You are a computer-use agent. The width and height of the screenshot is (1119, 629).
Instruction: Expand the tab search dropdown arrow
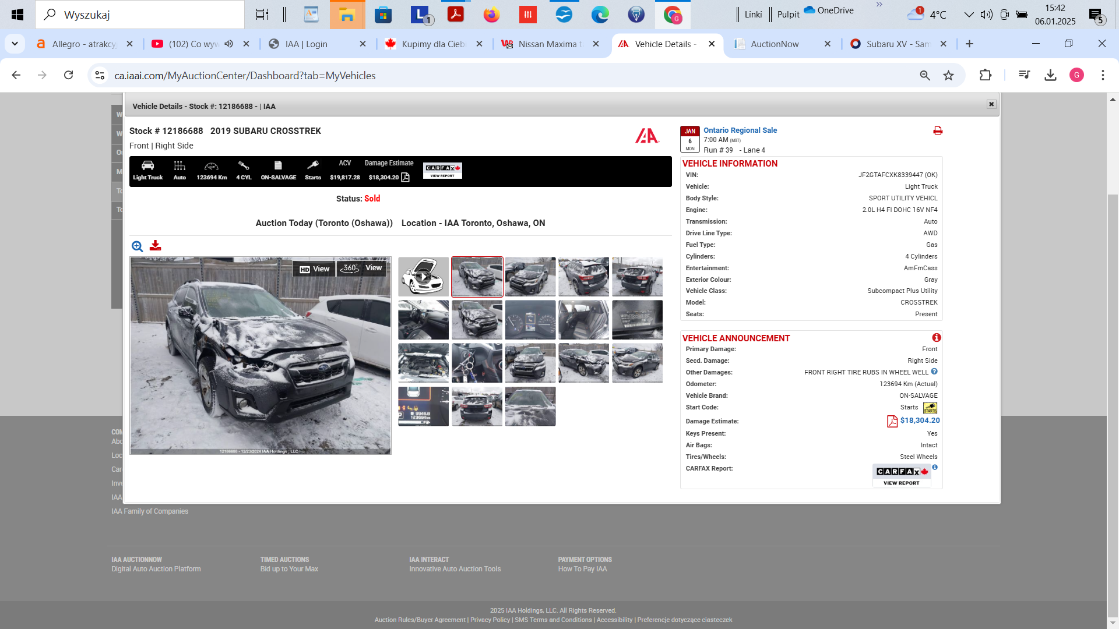(15, 44)
